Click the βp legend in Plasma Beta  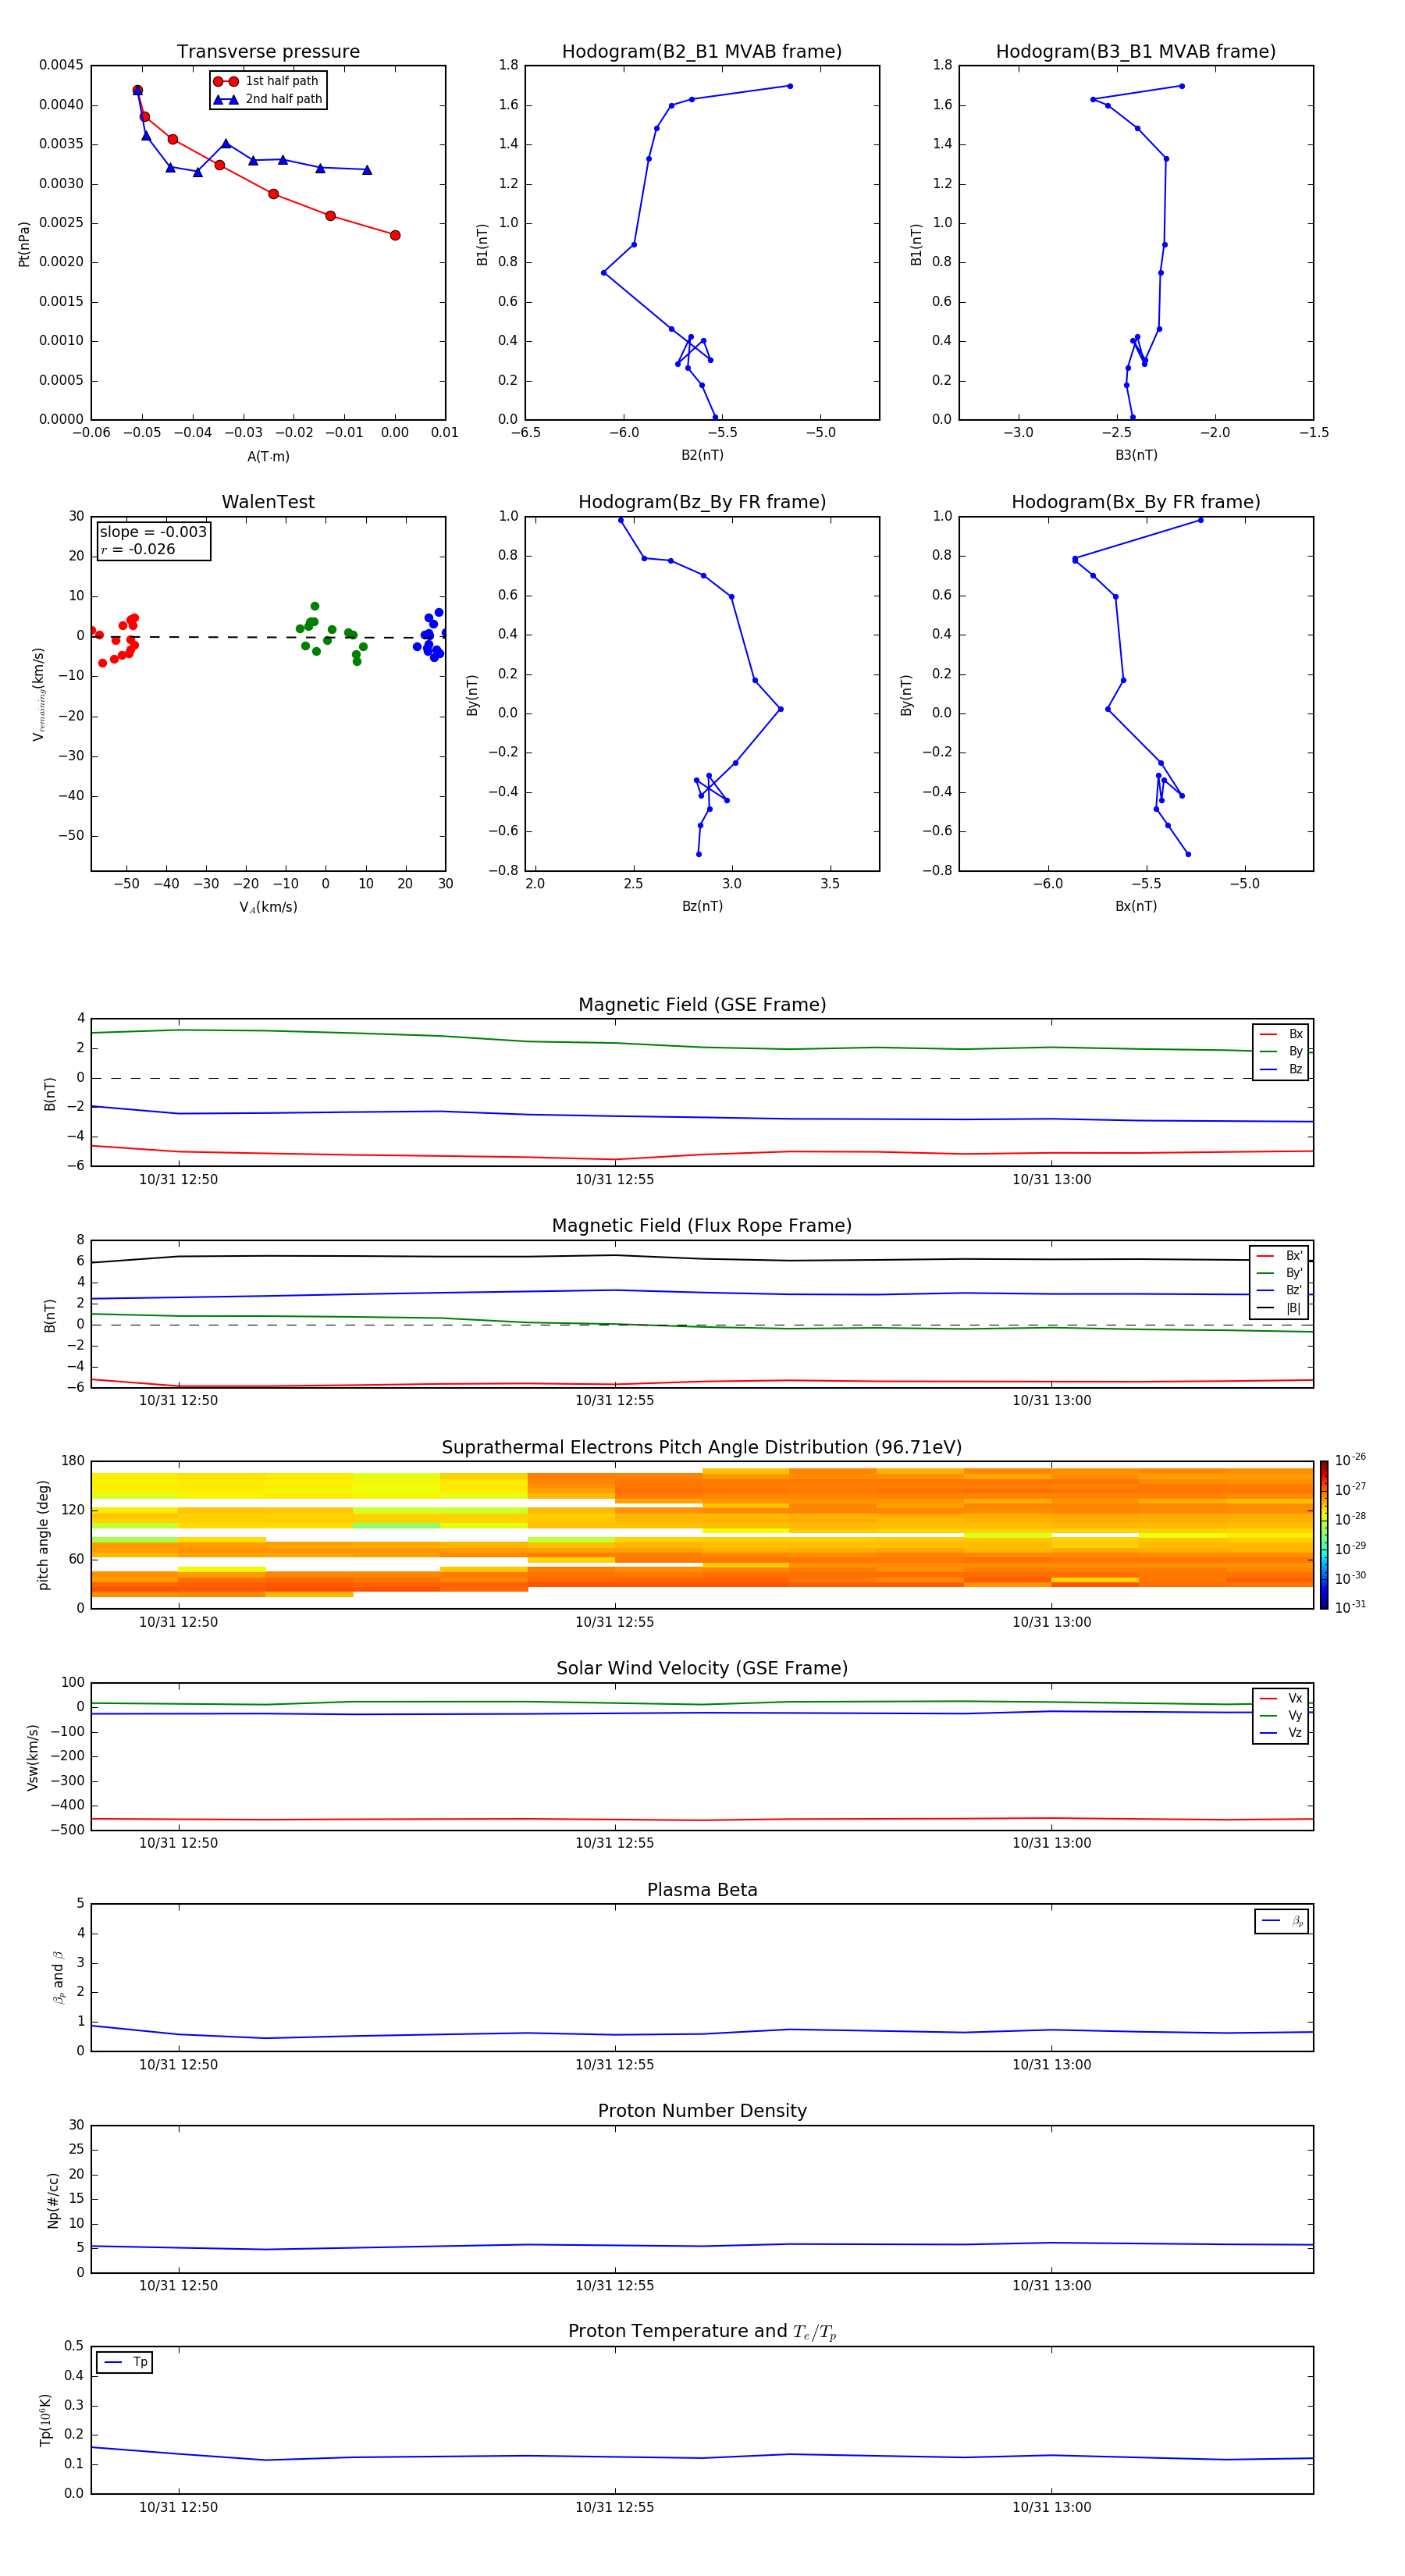[1282, 1921]
